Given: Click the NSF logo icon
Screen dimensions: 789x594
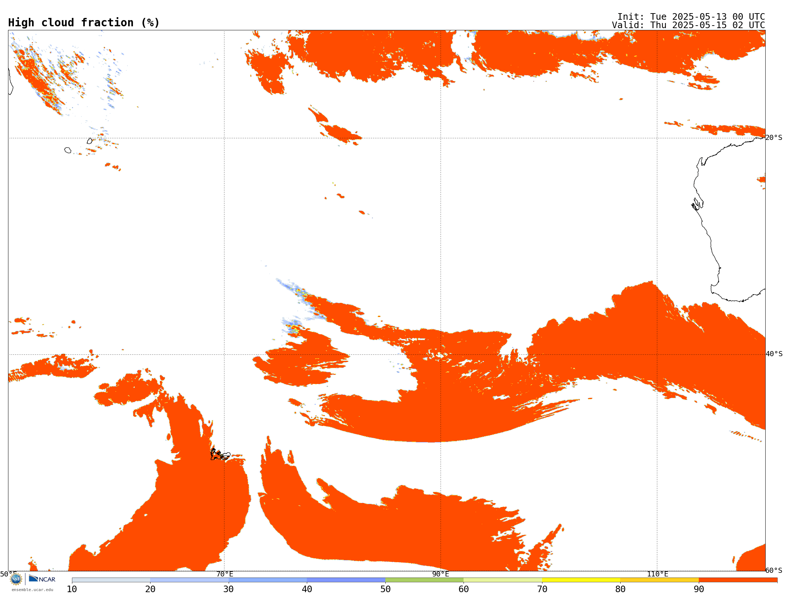Looking at the screenshot, I should pos(16,579).
